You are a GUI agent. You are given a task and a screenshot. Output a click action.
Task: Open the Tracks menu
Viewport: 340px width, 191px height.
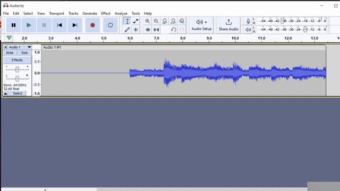(73, 13)
